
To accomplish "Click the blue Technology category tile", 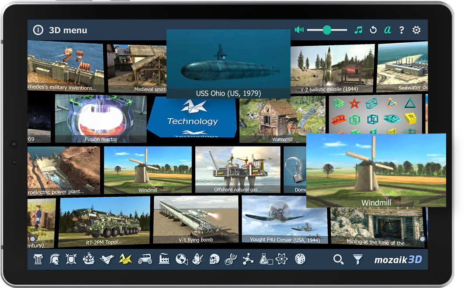I will click(x=192, y=117).
